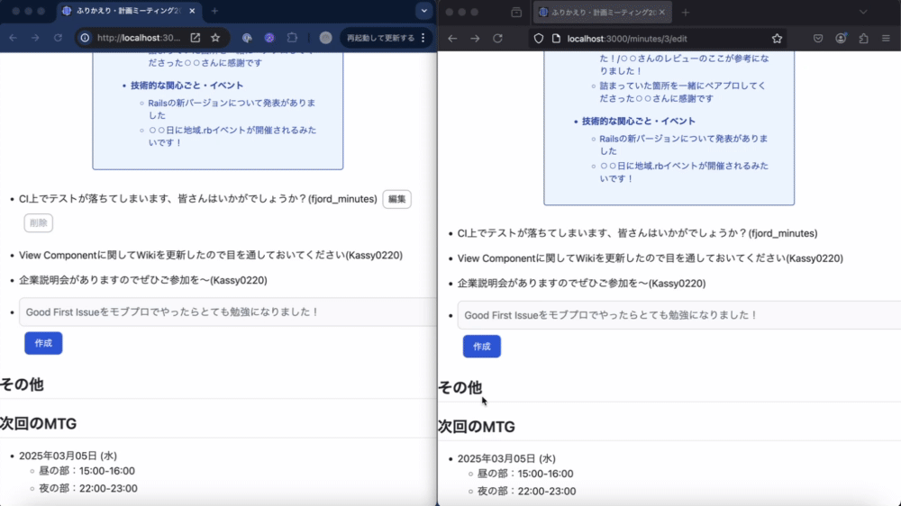901x506 pixels.
Task: Open page in app icon in Chrome address bar
Action: (x=196, y=38)
